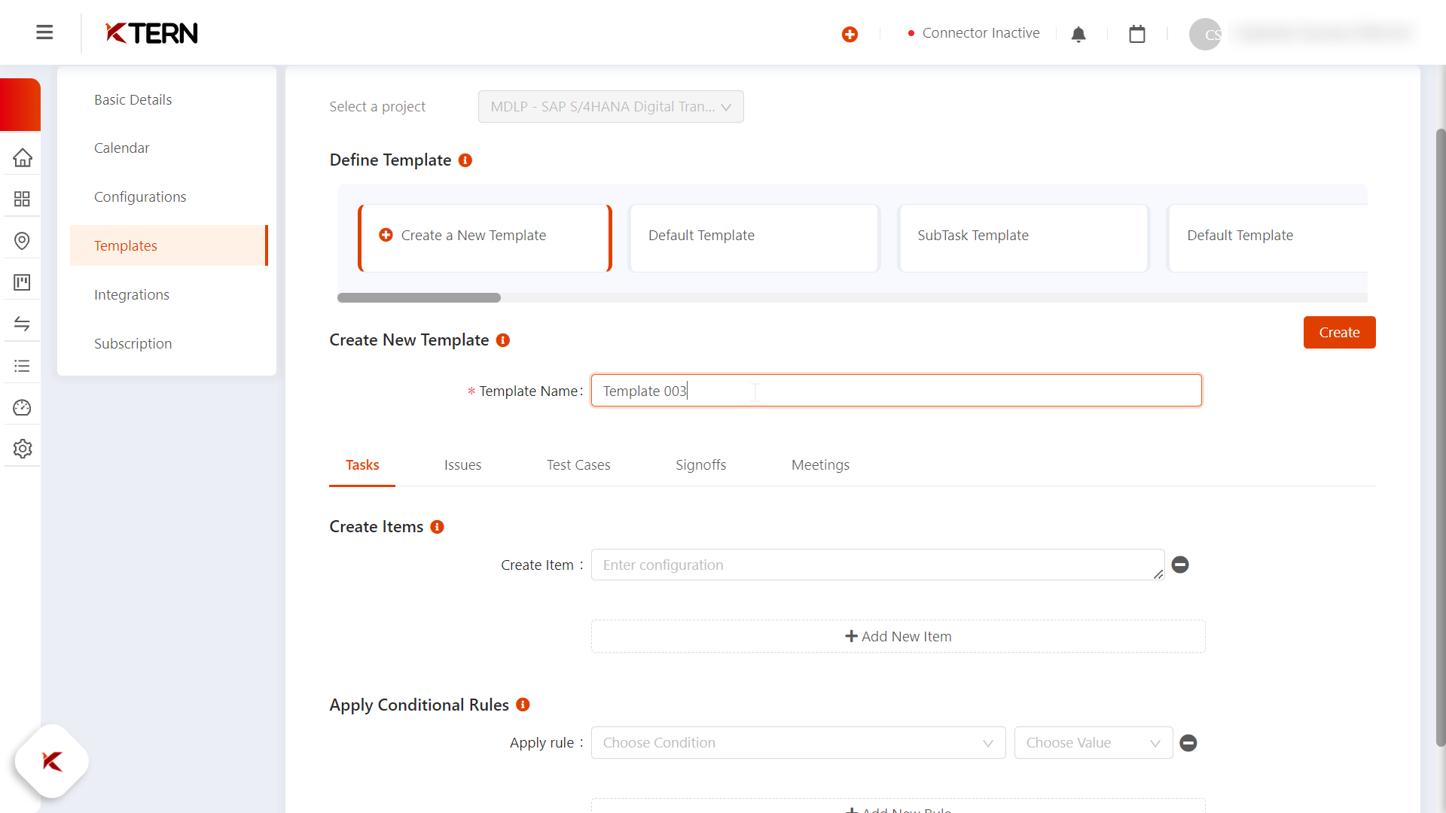The width and height of the screenshot is (1446, 813).
Task: Open the Choose Value dropdown
Action: 1093,743
